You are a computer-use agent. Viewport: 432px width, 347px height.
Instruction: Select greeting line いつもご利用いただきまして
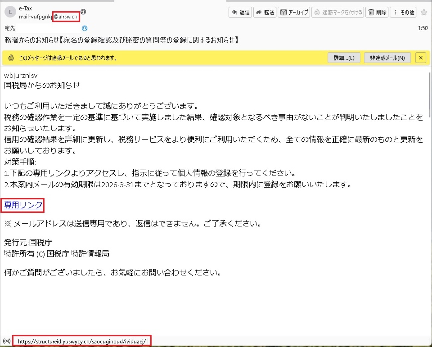coord(102,106)
